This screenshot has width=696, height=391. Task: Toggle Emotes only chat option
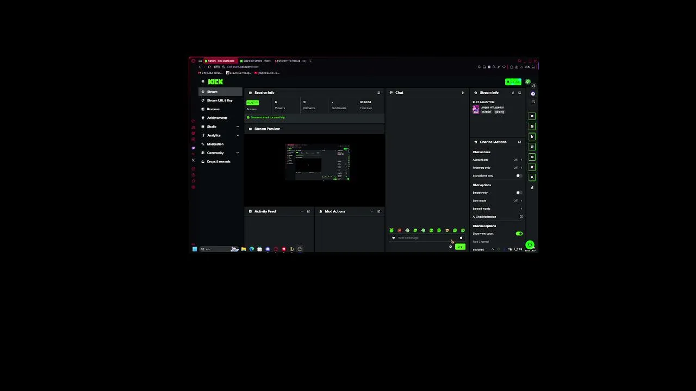[x=519, y=193]
